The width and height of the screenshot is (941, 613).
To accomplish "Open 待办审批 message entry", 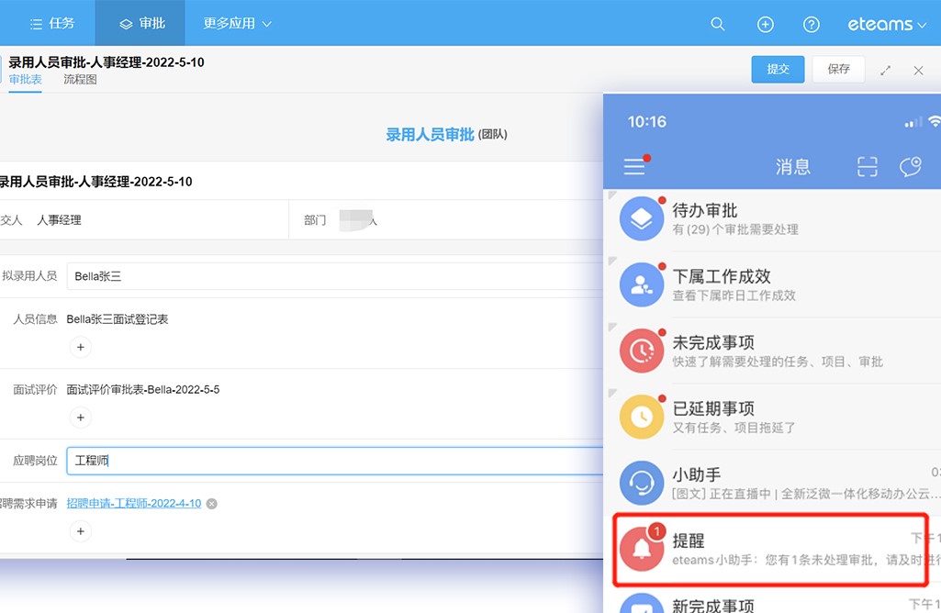I will click(x=774, y=219).
